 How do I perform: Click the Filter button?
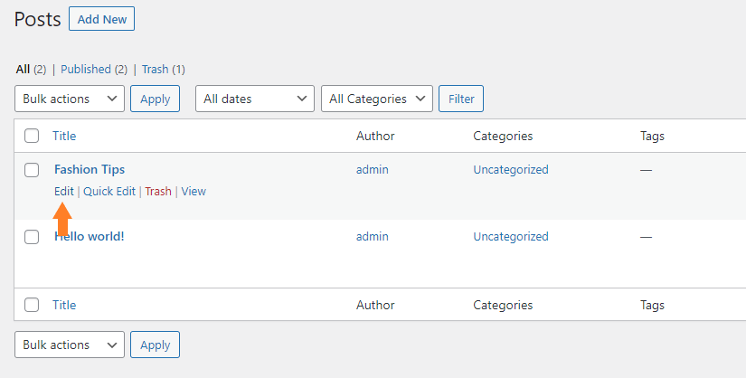click(x=461, y=99)
